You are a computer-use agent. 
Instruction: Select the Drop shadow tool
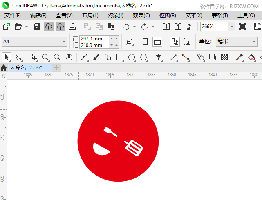click(x=213, y=58)
